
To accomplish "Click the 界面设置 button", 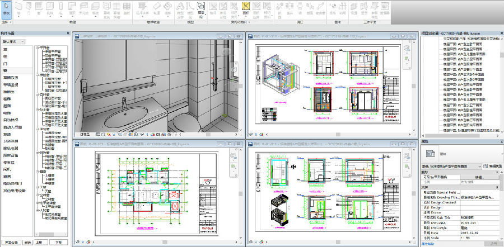I will click(x=11, y=243).
